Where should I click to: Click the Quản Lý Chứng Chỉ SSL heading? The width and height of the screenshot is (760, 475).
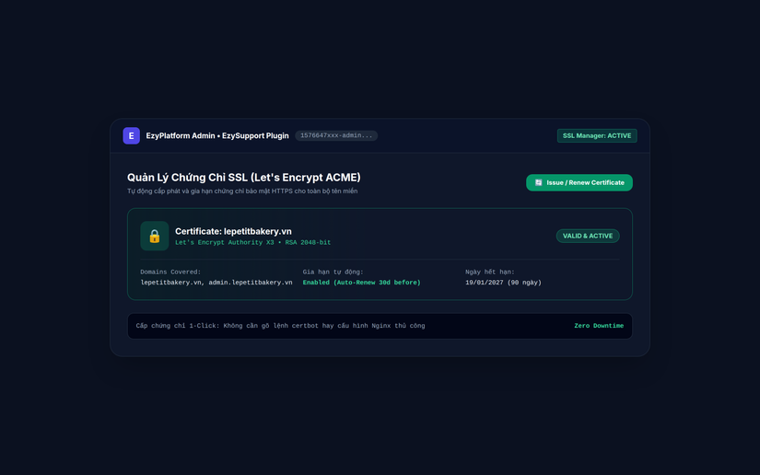coord(244,178)
